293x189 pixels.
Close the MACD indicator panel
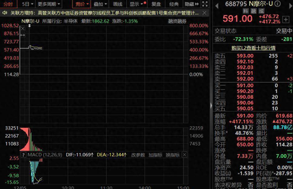click(184, 155)
